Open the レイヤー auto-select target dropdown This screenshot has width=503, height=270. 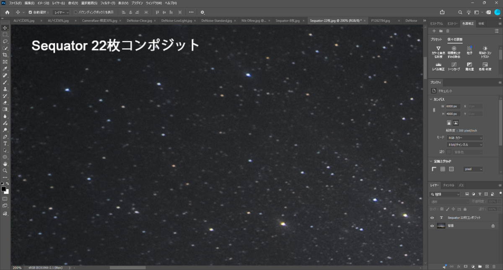(61, 12)
